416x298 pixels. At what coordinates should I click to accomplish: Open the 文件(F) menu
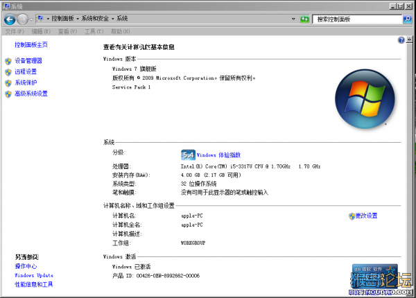[15, 32]
